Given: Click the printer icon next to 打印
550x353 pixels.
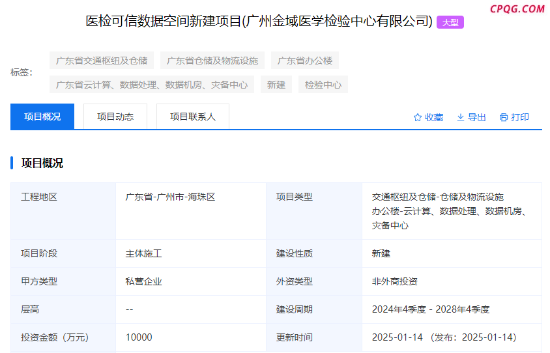Looking at the screenshot, I should 503,117.
